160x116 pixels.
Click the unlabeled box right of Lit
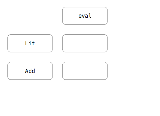(85, 43)
